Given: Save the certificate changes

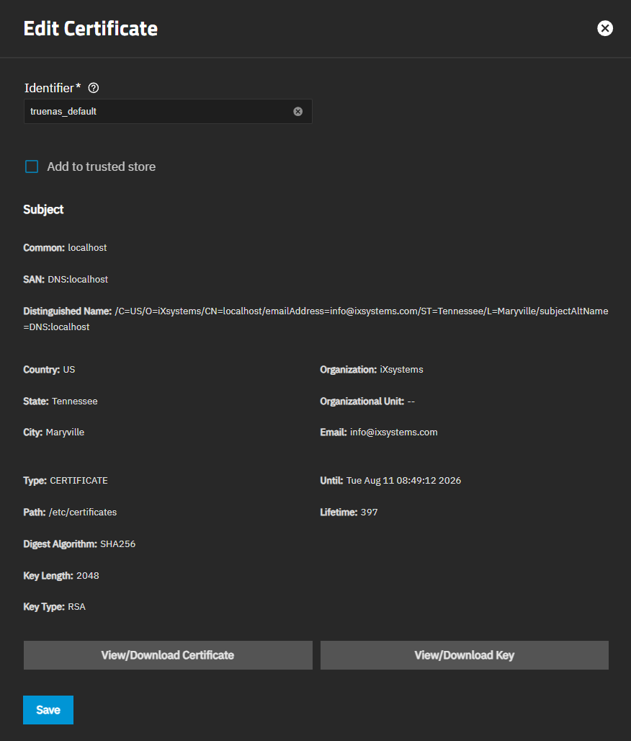Looking at the screenshot, I should (48, 710).
